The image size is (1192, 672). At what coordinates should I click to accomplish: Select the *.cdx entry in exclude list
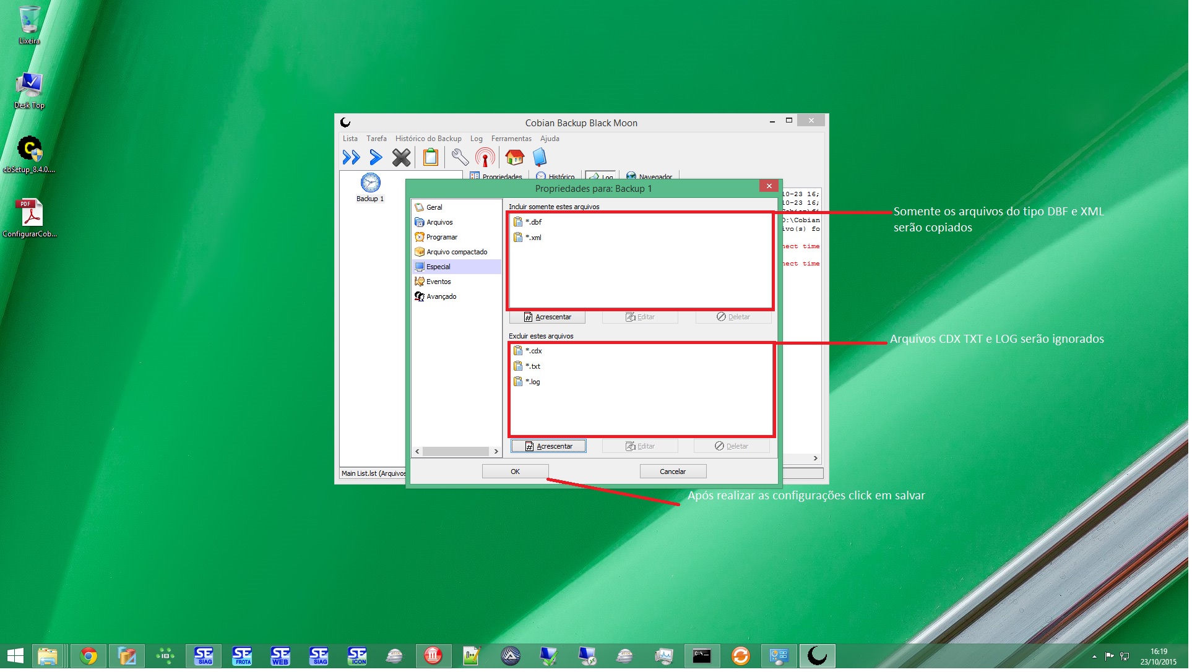(x=534, y=351)
